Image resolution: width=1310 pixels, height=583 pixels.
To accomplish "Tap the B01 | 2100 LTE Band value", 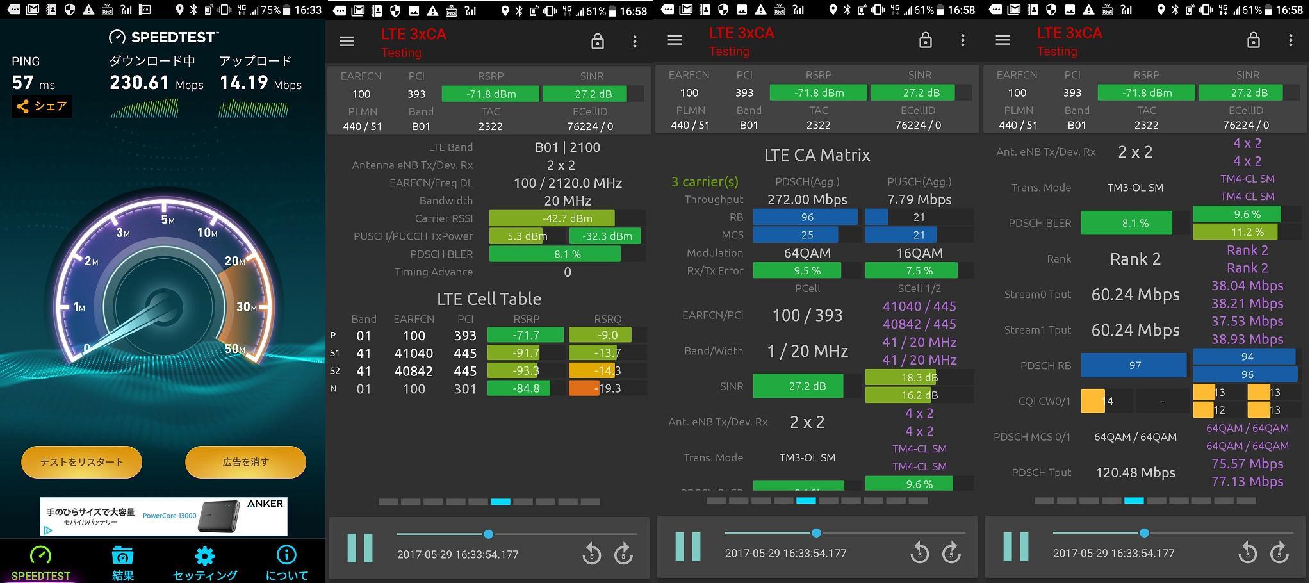I will pos(568,147).
